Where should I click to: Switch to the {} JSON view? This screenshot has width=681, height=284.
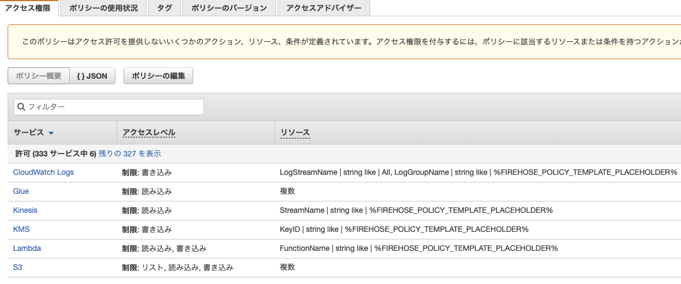pyautogui.click(x=93, y=76)
